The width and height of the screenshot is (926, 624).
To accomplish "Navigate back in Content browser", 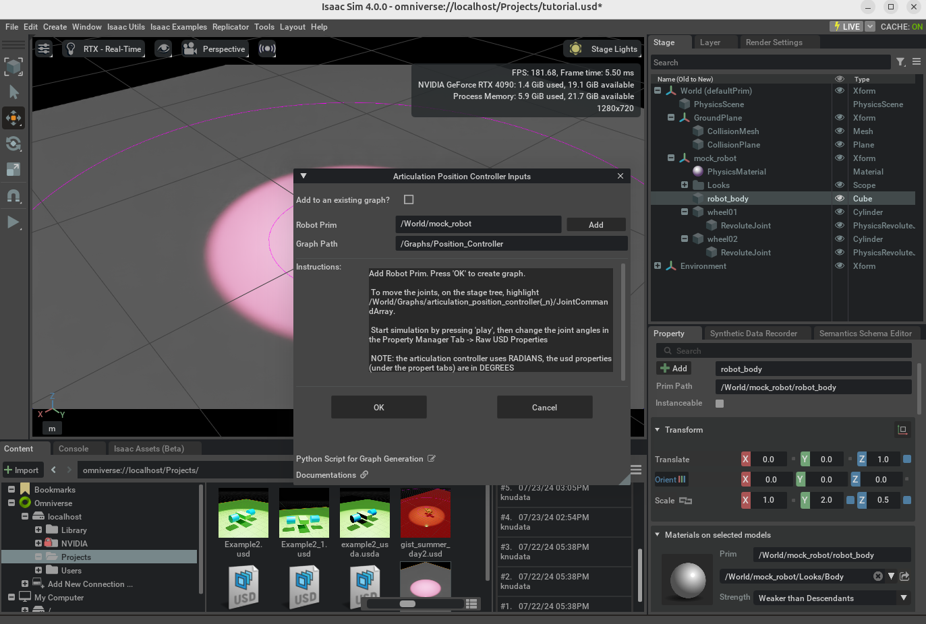I will [x=53, y=470].
